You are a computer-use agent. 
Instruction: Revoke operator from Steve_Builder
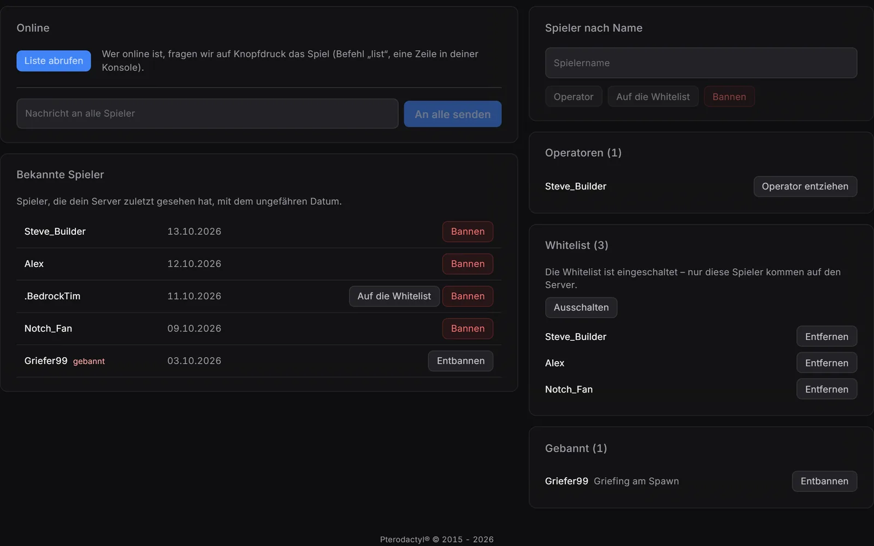click(805, 186)
